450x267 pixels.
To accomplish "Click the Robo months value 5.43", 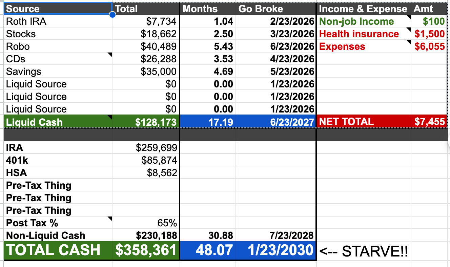I will point(208,47).
